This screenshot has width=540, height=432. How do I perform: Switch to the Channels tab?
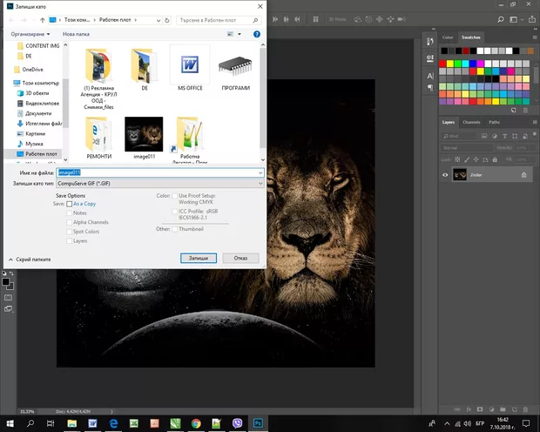471,122
